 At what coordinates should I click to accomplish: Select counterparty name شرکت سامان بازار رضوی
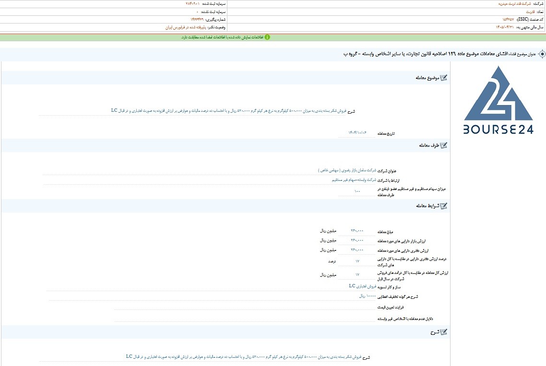click(x=347, y=170)
